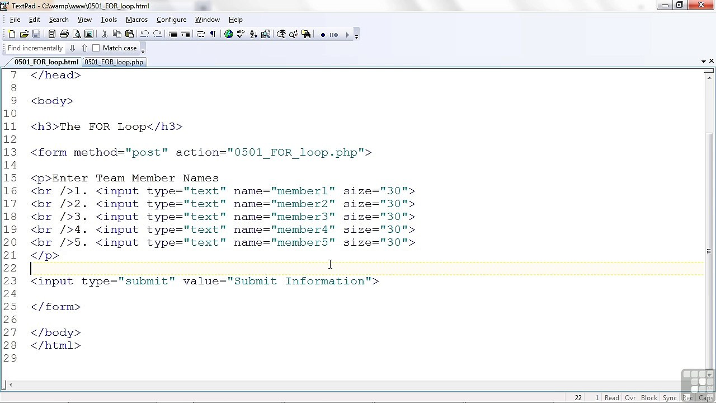
Task: Switch to the 0501_FOR_loop.php tab
Action: (114, 62)
